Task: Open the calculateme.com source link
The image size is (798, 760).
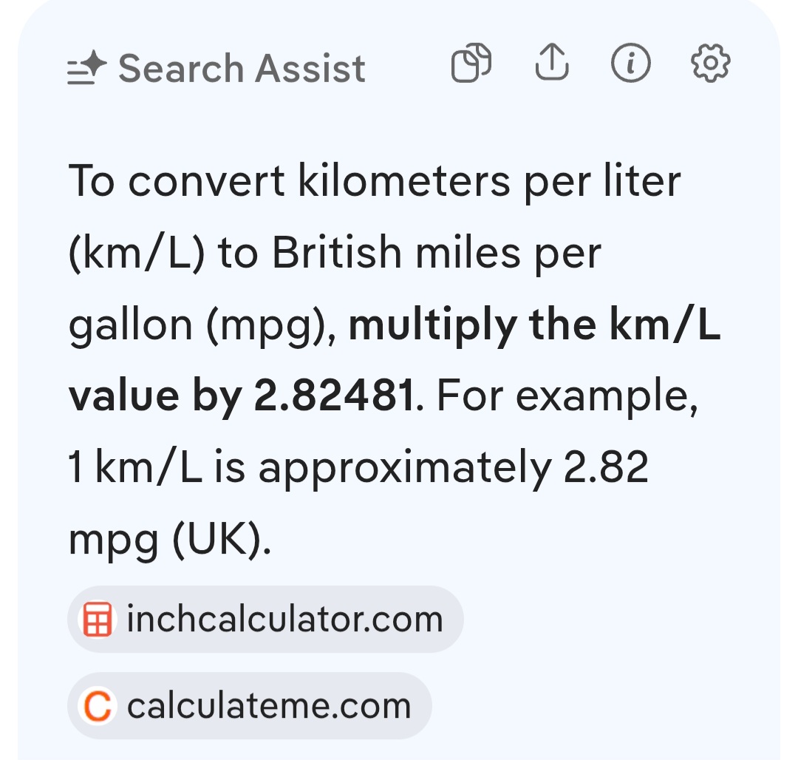Action: click(x=250, y=705)
